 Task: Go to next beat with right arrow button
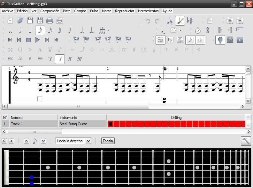coord(11,141)
